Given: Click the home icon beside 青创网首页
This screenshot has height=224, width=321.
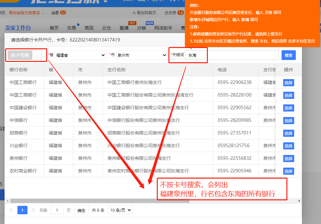Looking at the screenshot, I should point(134,13).
